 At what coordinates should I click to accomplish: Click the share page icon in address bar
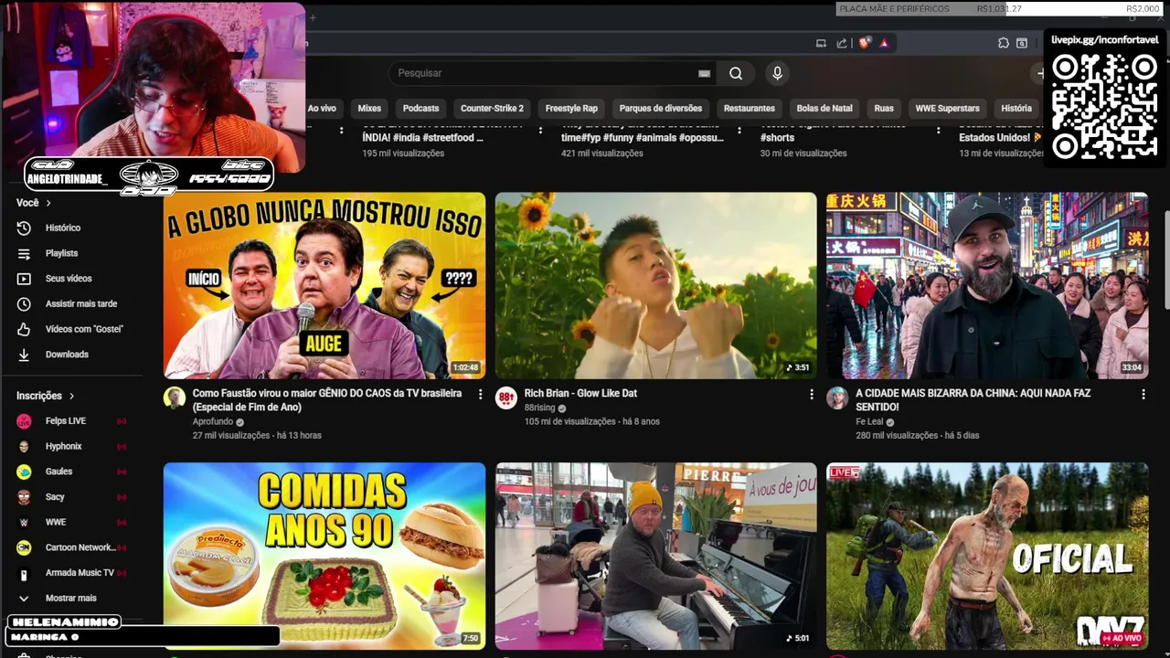click(x=841, y=43)
